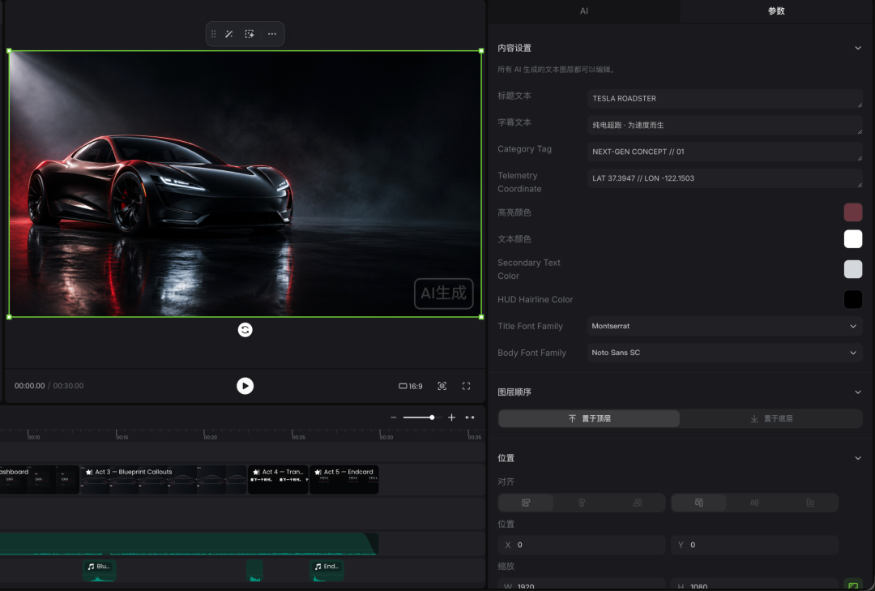The image size is (875, 591).
Task: Open the Title Font Family dropdown
Action: (x=724, y=326)
